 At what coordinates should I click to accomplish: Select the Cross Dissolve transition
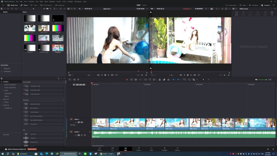pos(44,112)
